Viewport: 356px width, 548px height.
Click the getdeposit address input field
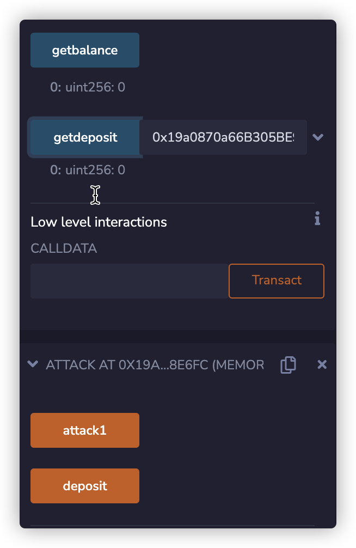(223, 137)
